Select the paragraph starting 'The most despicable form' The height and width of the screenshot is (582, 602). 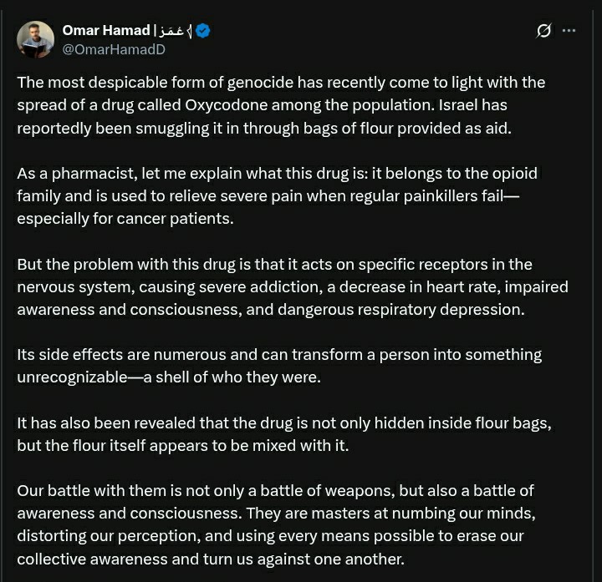tap(281, 105)
